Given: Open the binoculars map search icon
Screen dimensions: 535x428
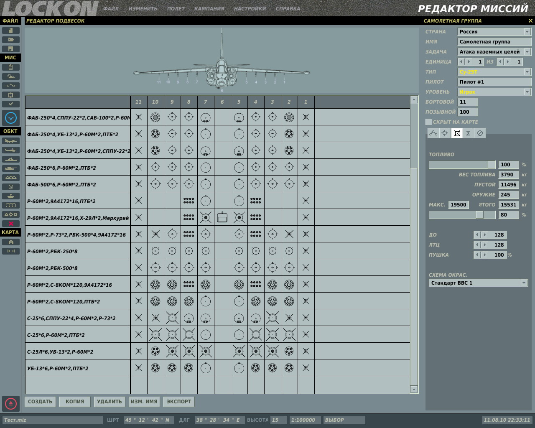Looking at the screenshot, I should pyautogui.click(x=11, y=242).
